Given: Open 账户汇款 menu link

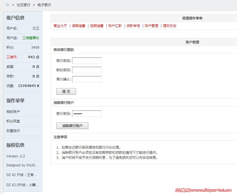Looking at the screenshot, I should click(x=115, y=26).
